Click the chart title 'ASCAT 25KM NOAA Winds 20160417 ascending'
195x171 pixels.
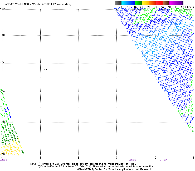click(x=38, y=4)
